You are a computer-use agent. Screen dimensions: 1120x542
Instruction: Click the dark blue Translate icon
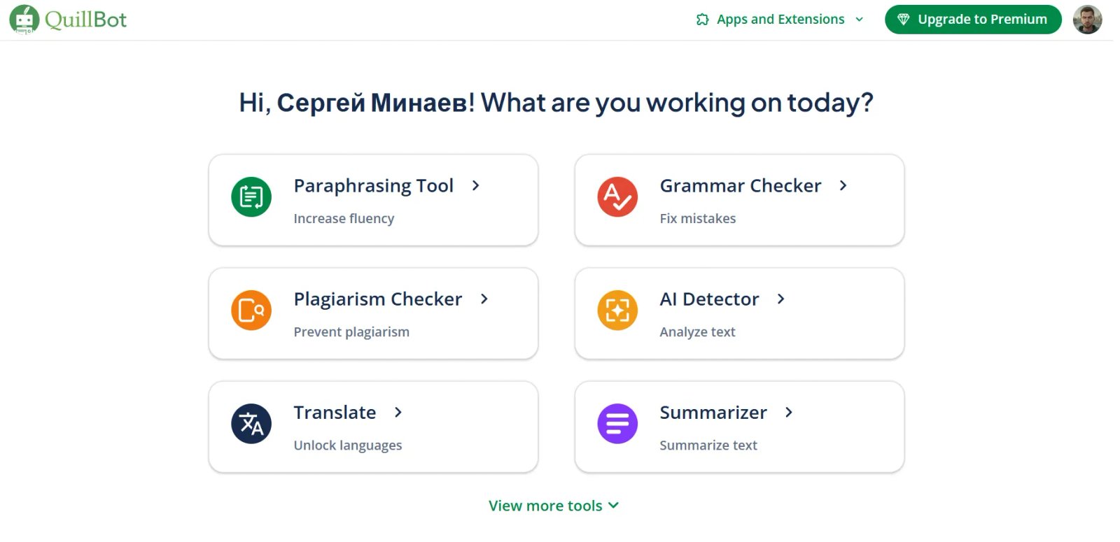click(251, 424)
